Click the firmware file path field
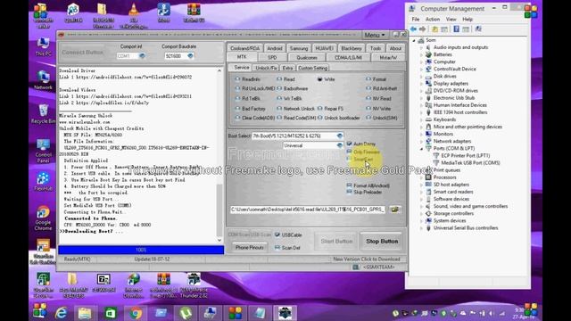571x321 pixels. (x=308, y=210)
